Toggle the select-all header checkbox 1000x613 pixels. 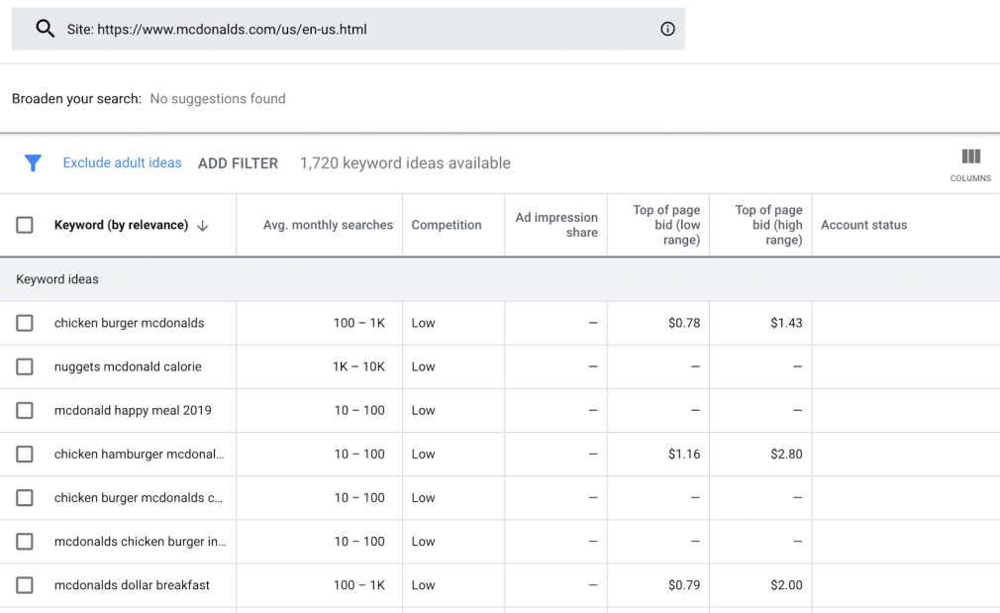tap(24, 225)
